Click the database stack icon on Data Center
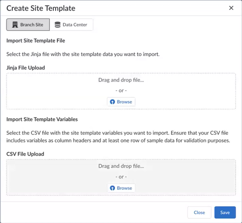 click(58, 25)
